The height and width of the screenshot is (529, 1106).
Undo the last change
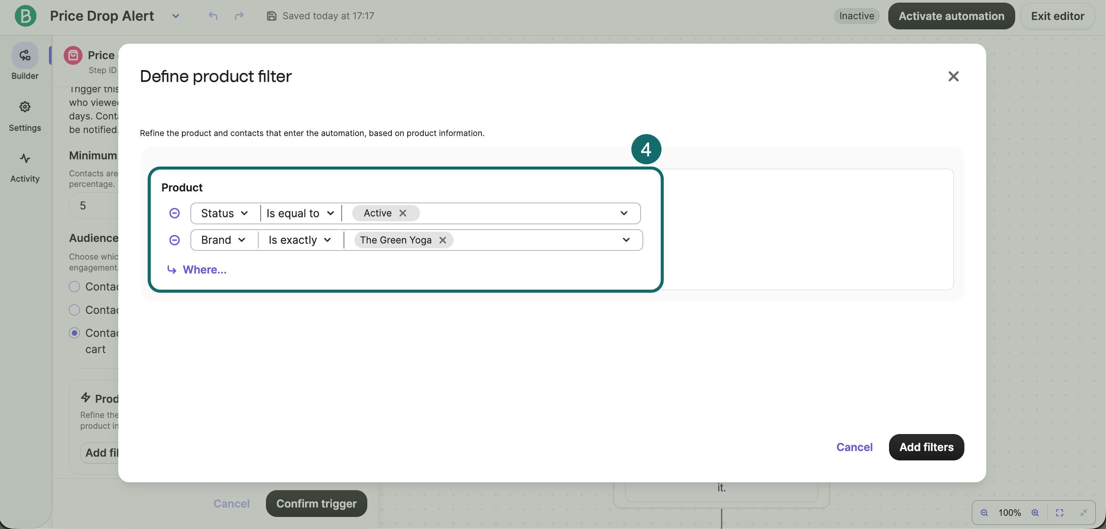point(213,16)
